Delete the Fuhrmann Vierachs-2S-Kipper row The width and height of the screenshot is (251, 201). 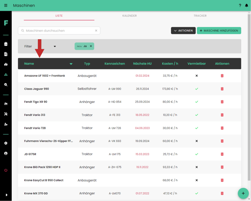222,141
